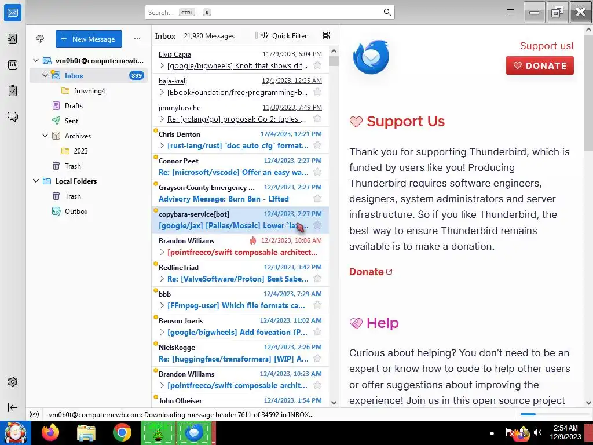Collapse Local Folders tree

(x=36, y=181)
